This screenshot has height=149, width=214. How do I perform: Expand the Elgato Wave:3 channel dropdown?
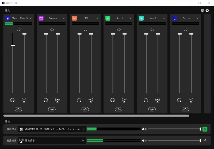[30, 18]
